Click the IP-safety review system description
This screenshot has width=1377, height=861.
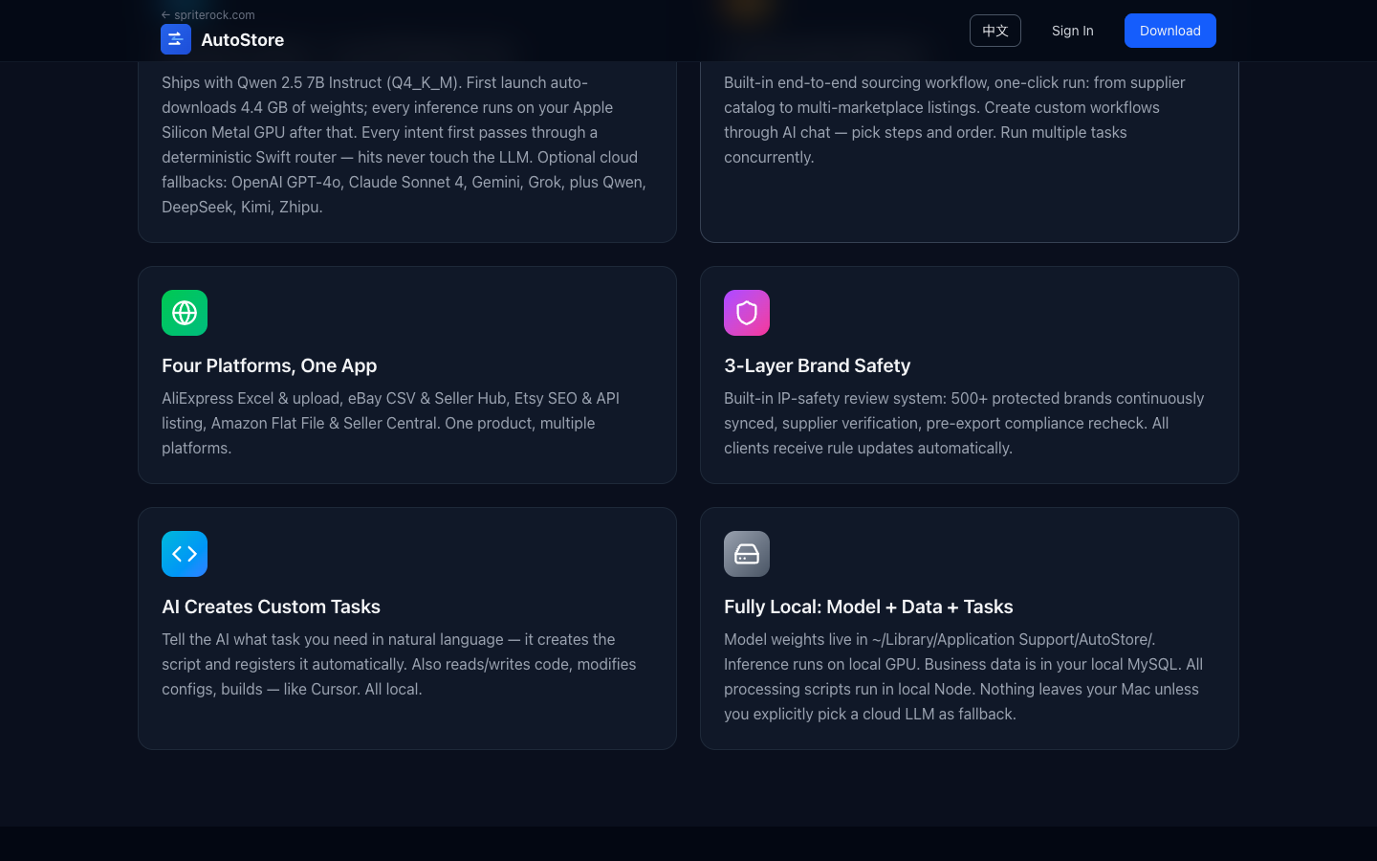tap(964, 423)
